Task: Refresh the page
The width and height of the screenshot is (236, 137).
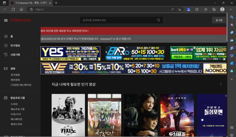Action: 13,9
